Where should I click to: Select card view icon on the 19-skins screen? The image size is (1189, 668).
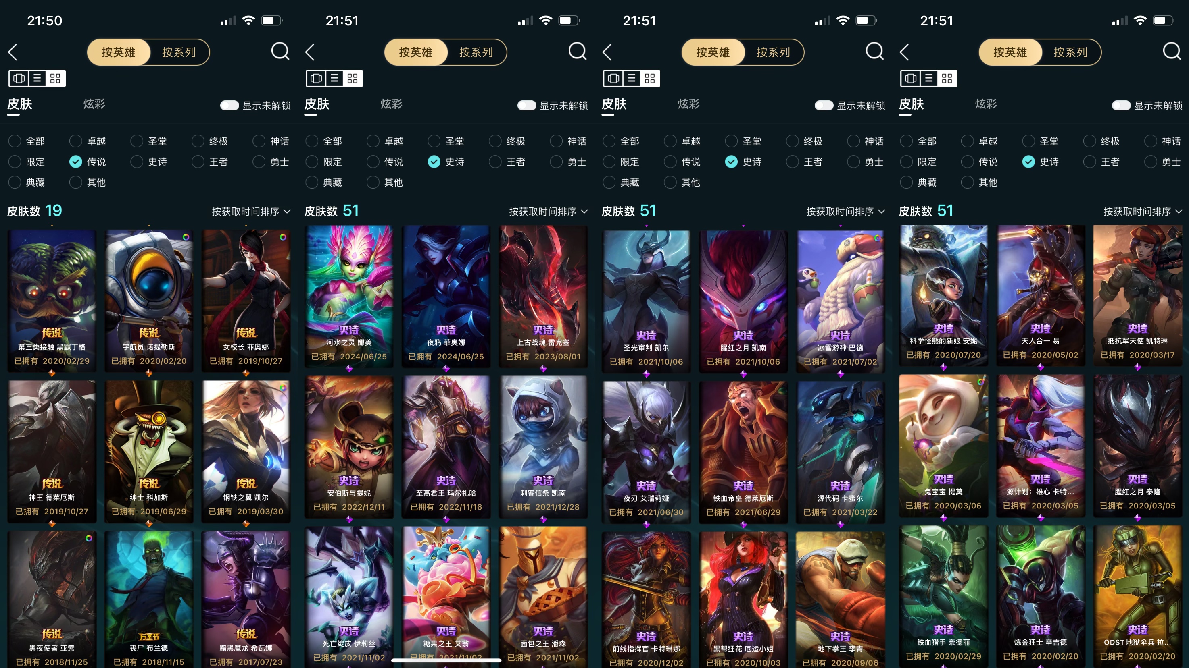point(19,79)
